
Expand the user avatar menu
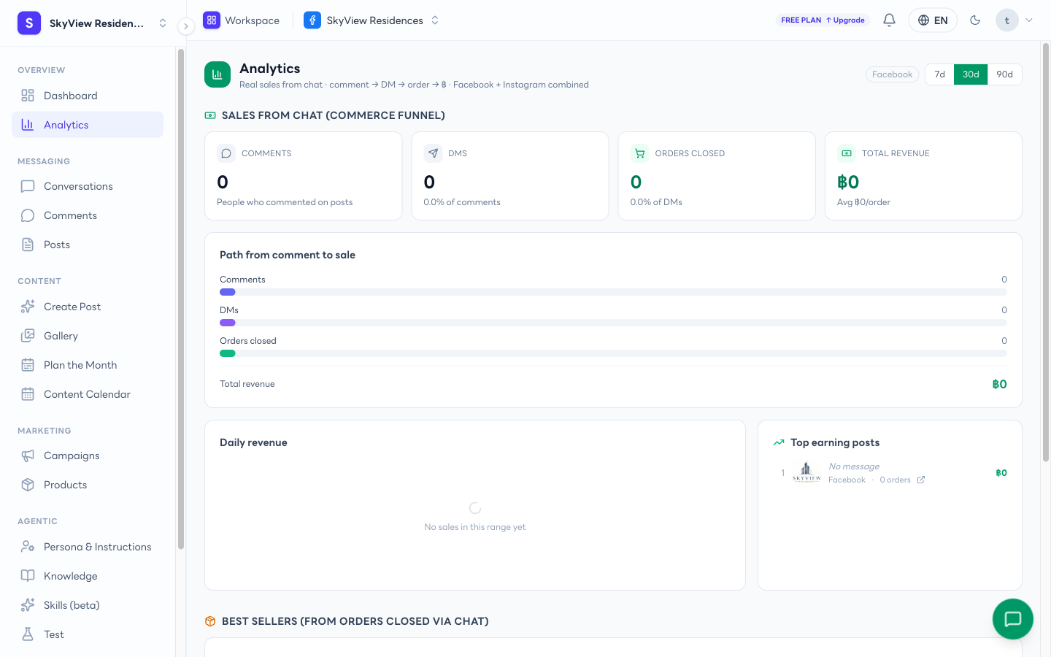tap(1015, 20)
